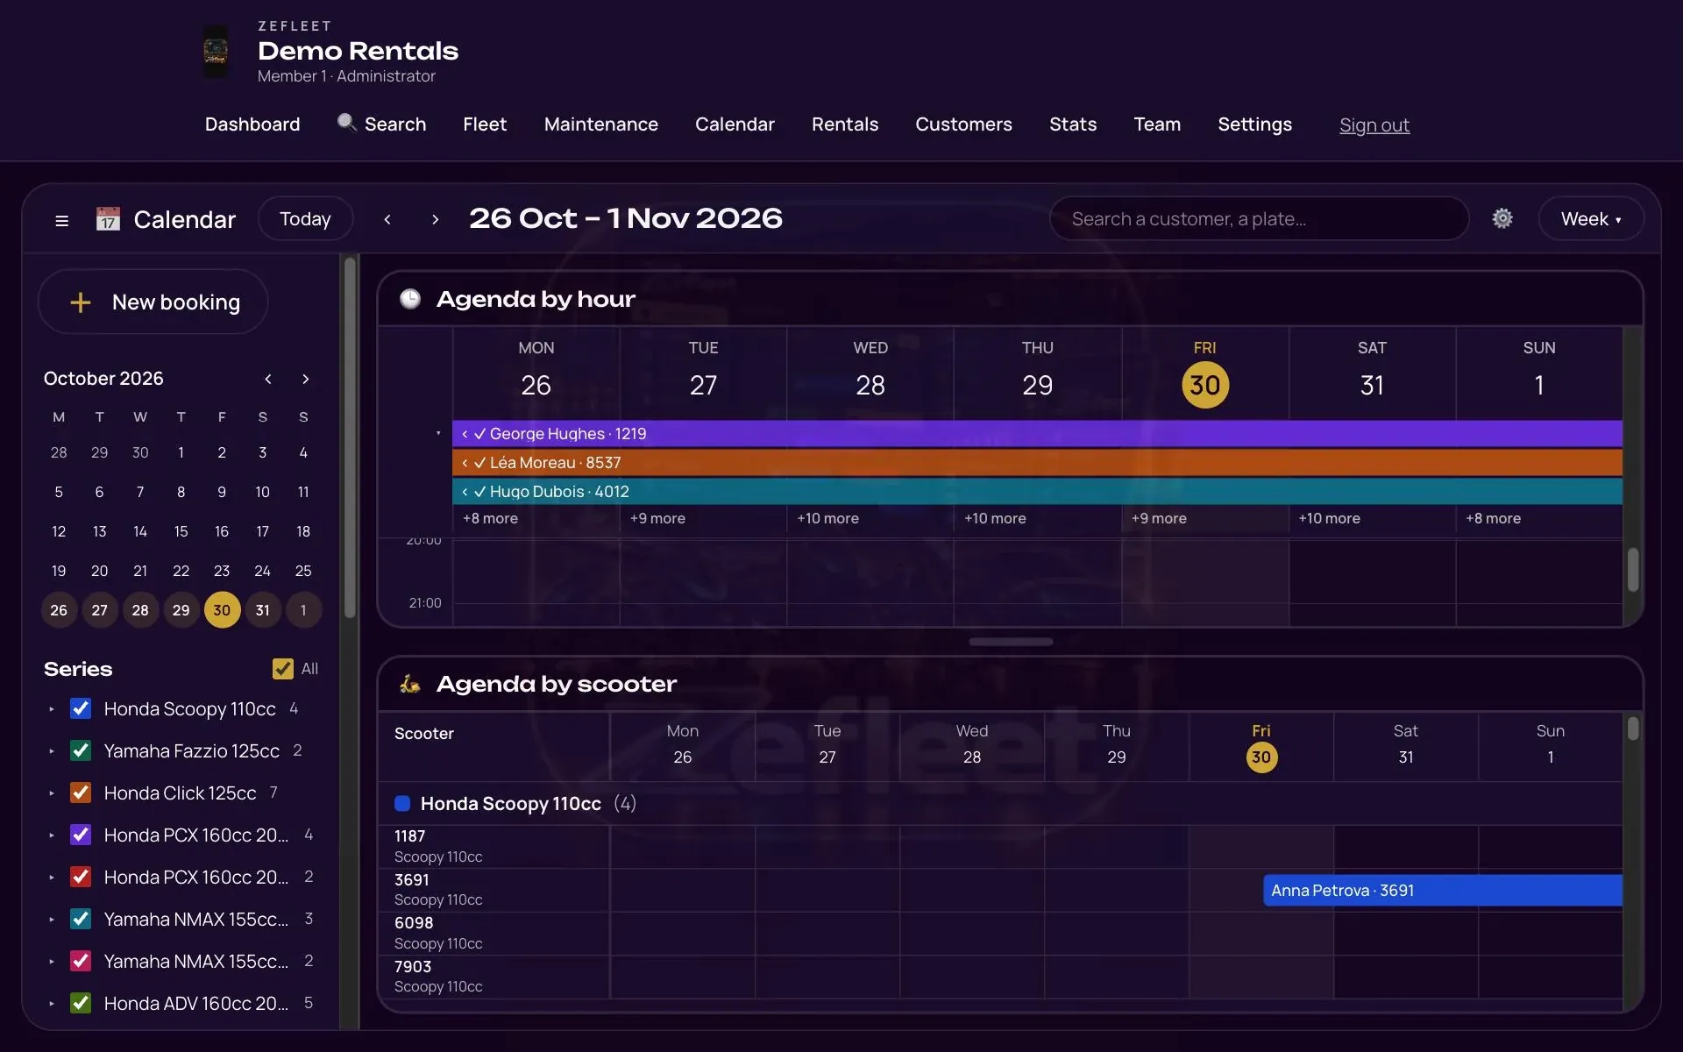
Task: Expand Honda ADV 160cc series arrow
Action: [52, 1004]
